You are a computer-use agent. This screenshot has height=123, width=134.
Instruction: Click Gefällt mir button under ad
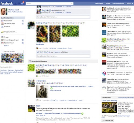pyautogui.click(x=108, y=121)
